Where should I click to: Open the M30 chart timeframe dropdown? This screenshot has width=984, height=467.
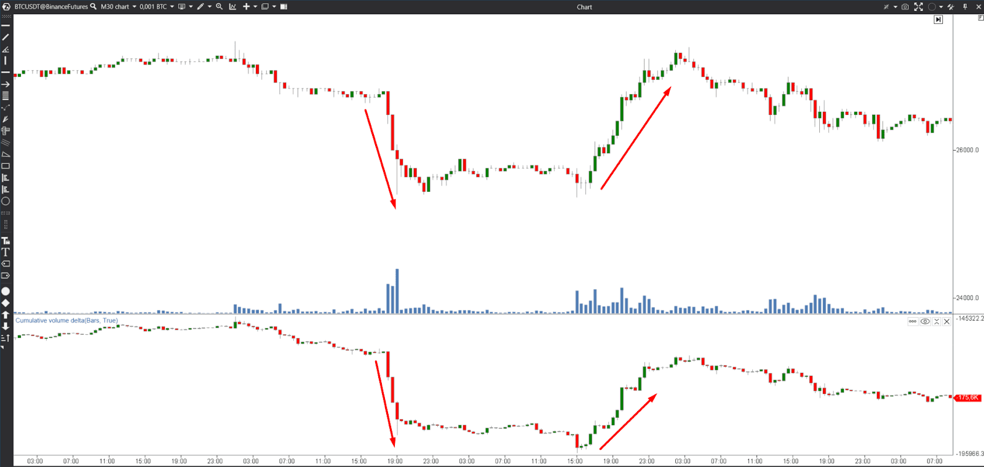(x=119, y=7)
